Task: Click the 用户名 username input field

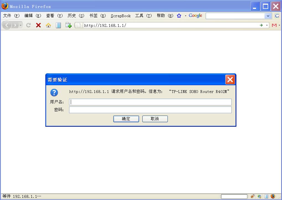Action: 150,102
